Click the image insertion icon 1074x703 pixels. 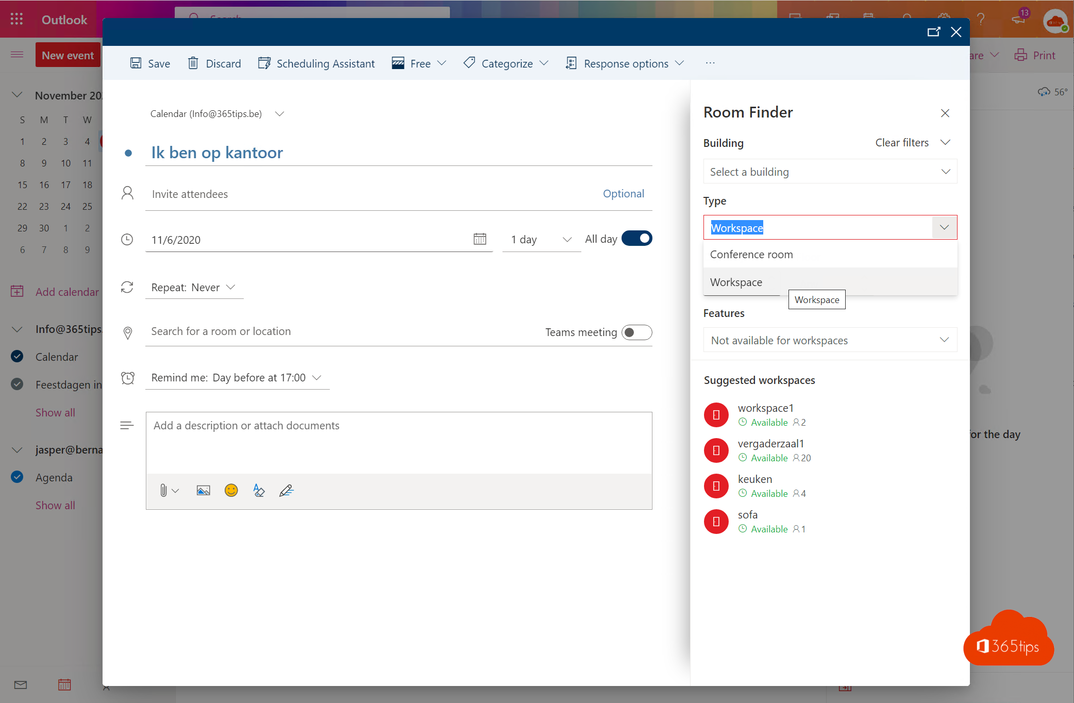coord(203,490)
